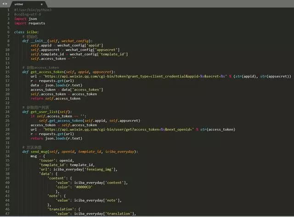Click line number 31 in the gutter
The width and height of the screenshot is (294, 217).
[7, 143]
